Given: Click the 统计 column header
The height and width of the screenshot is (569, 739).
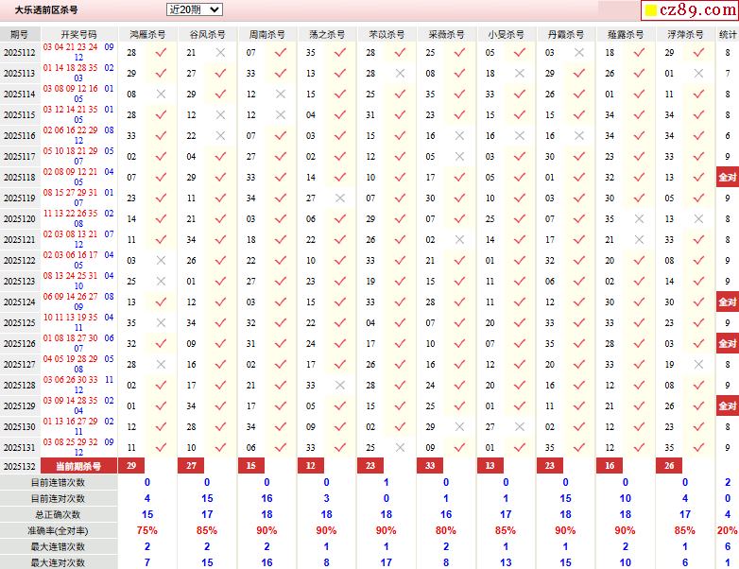Looking at the screenshot, I should [x=728, y=34].
